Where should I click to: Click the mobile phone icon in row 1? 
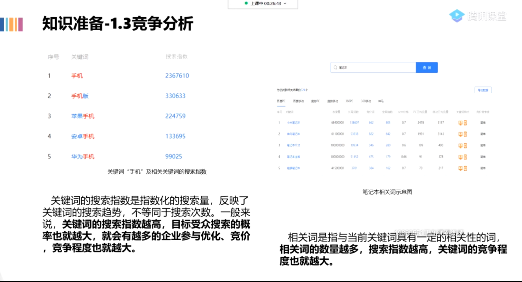(x=465, y=123)
